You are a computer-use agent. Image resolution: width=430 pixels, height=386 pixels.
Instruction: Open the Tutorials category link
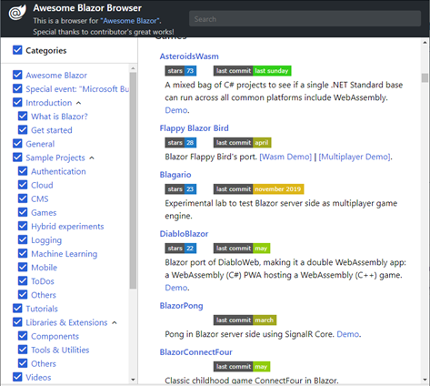click(x=42, y=309)
